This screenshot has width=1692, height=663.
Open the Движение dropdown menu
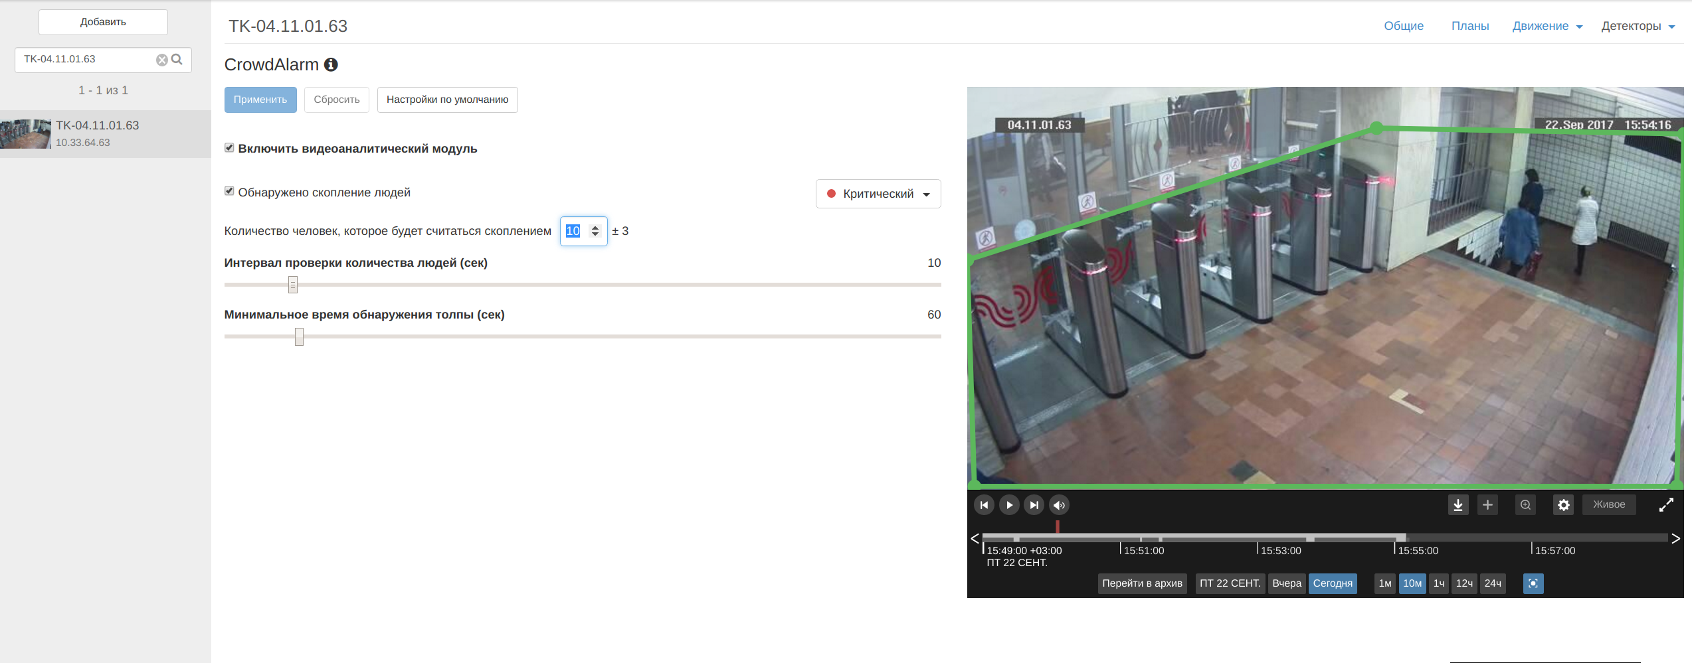[x=1547, y=26]
